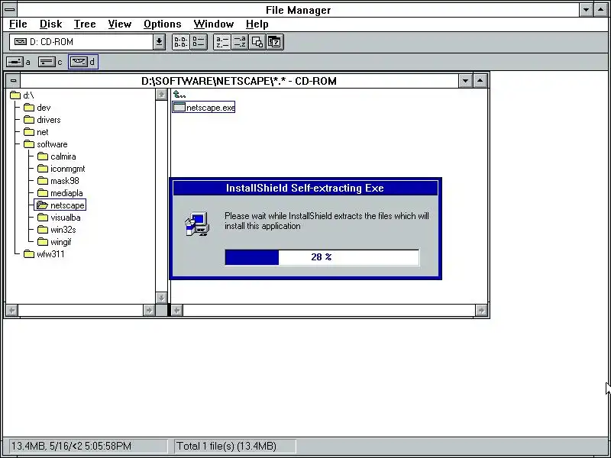Click the sort by size toolbar icon
Viewport: 611px width, 458px height.
coord(257,42)
